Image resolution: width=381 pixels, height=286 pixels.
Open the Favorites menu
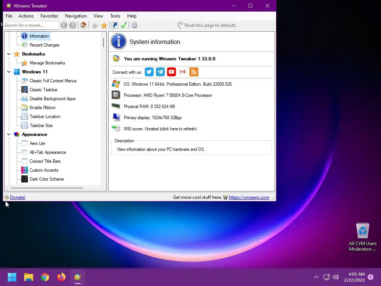(x=49, y=16)
